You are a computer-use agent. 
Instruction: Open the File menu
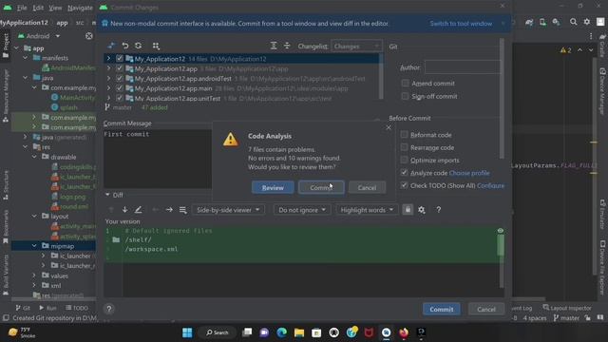[22, 8]
